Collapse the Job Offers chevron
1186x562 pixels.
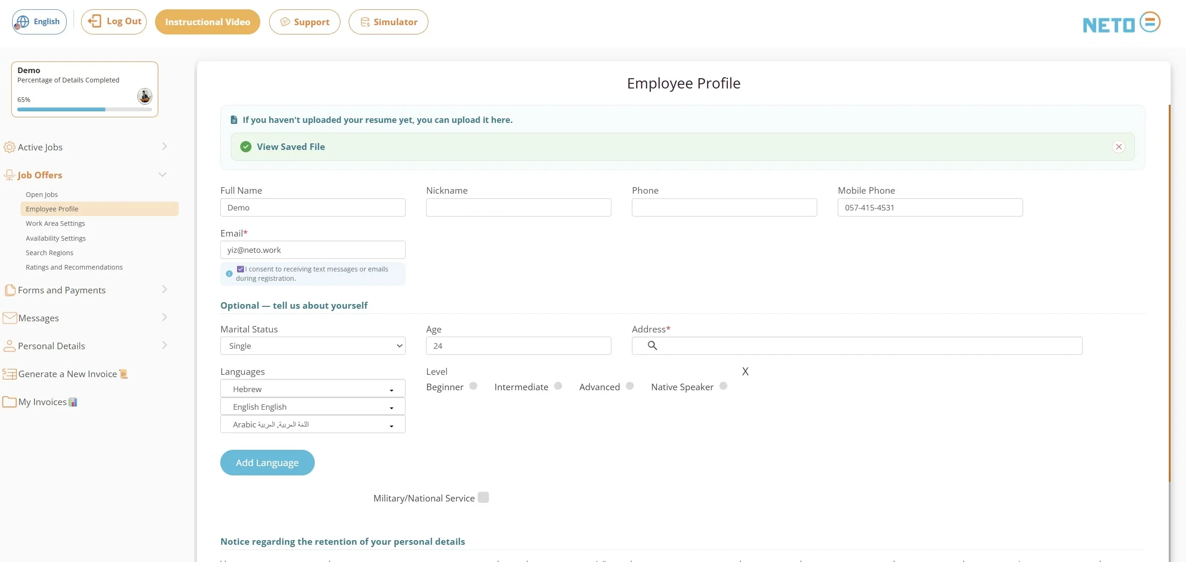[x=163, y=175]
